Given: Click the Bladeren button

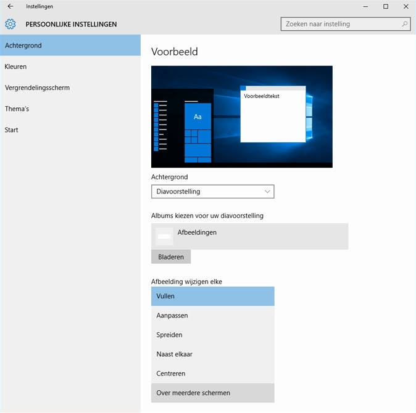Looking at the screenshot, I should point(171,256).
